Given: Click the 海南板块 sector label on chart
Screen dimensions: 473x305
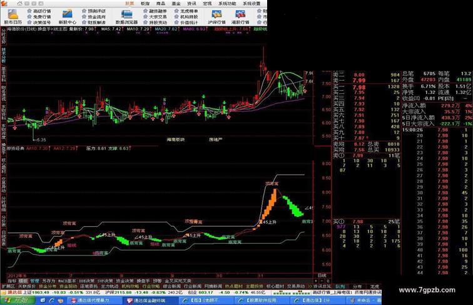Looking at the screenshot, I should point(176,140).
